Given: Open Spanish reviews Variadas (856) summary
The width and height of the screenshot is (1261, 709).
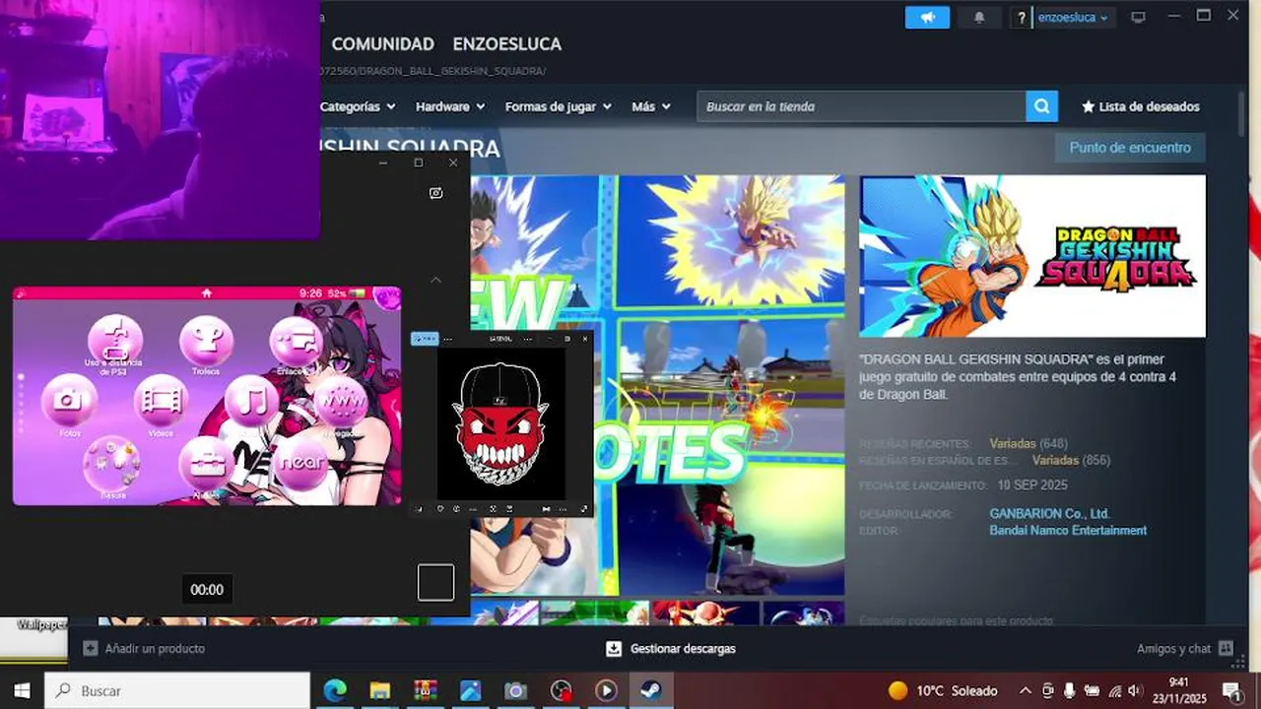Looking at the screenshot, I should pyautogui.click(x=1071, y=460).
